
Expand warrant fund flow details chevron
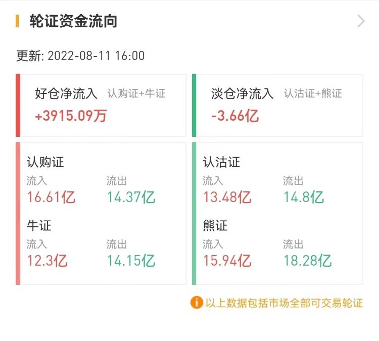coord(361,21)
